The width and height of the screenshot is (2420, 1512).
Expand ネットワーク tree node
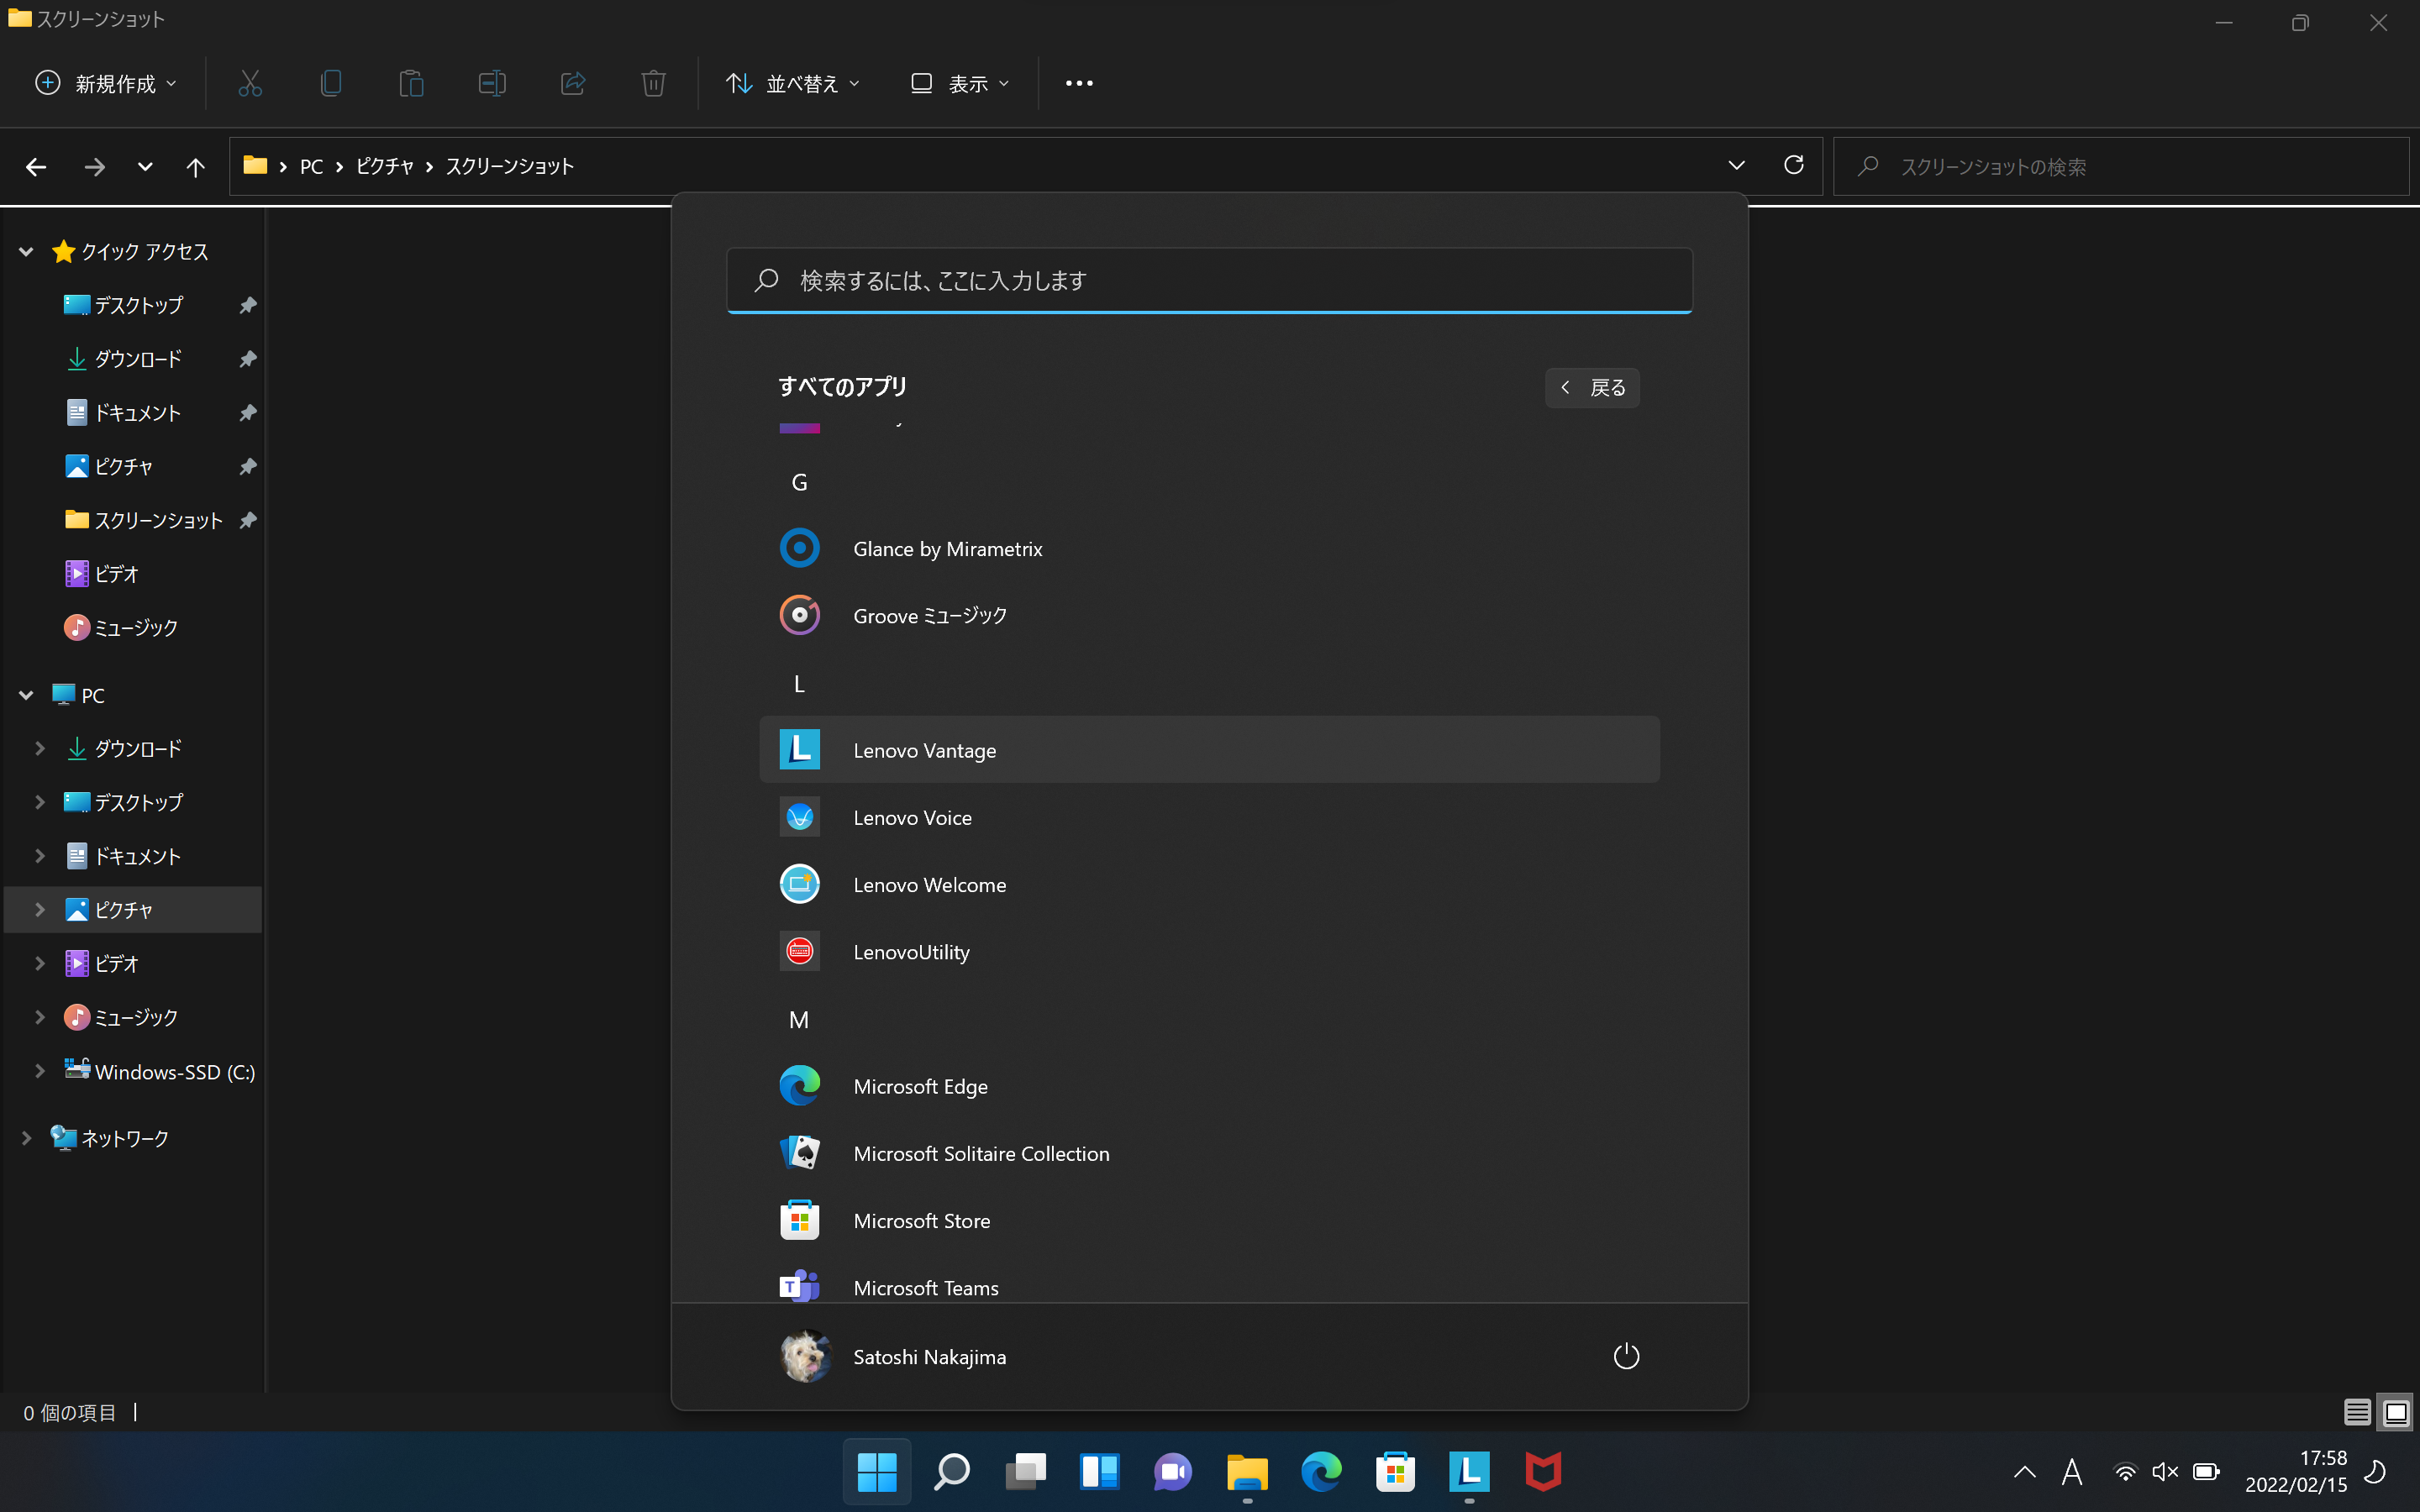point(27,1137)
